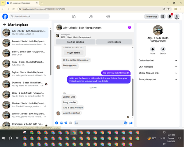
Task: Open Robert conversation in list
Action: 25,43
